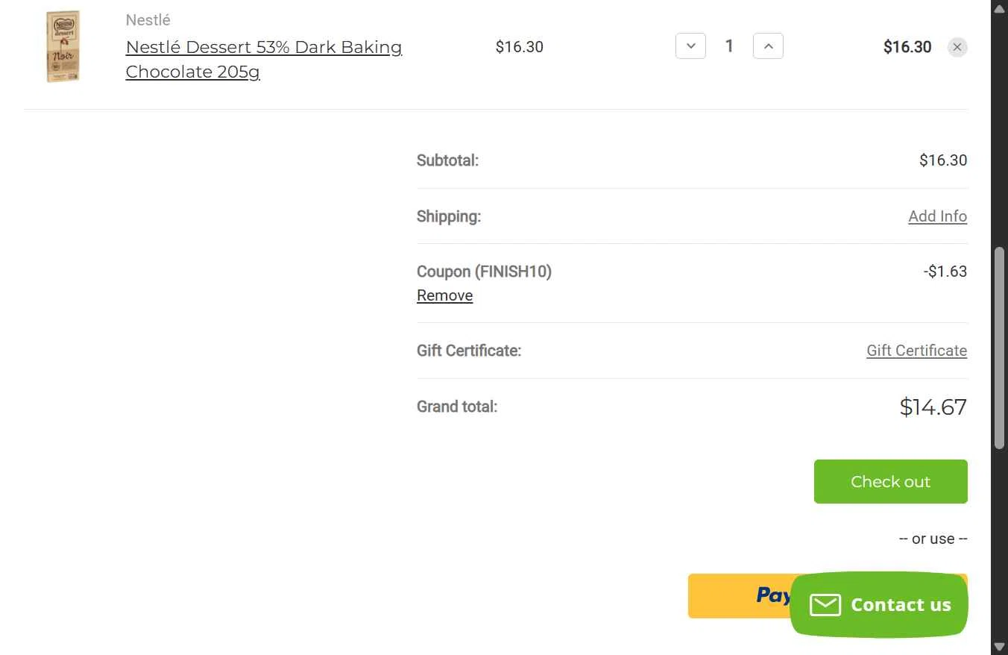
Task: Click the Subtotal: label
Action: 447,160
